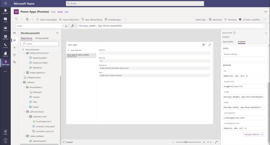This screenshot has height=145, width=270.
Task: Click the zoom out minus button
Action: tap(173, 142)
